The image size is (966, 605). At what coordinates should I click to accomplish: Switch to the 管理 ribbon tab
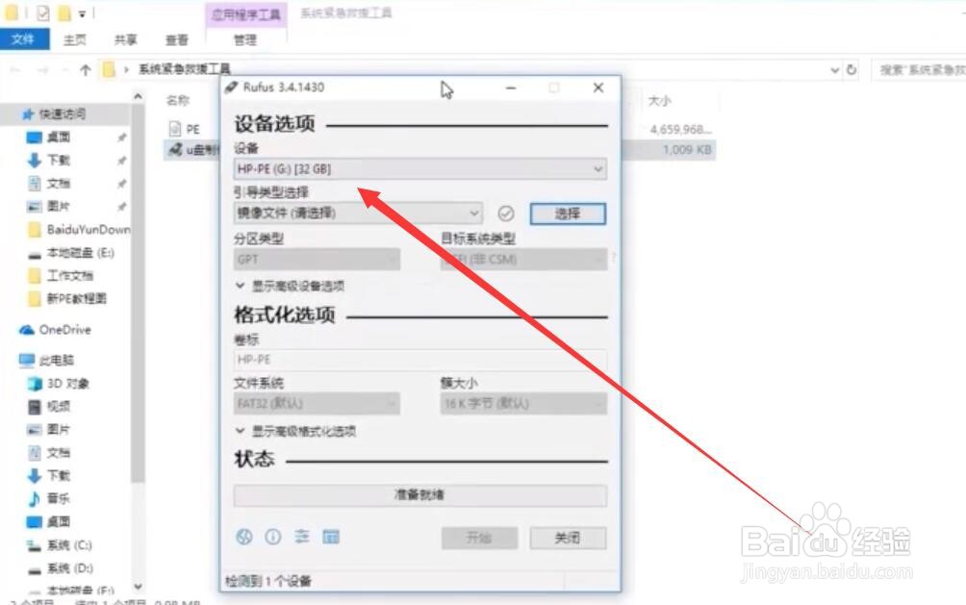(245, 40)
